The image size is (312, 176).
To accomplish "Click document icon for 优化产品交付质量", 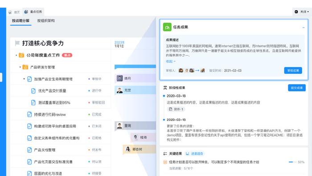I will tap(33, 91).
